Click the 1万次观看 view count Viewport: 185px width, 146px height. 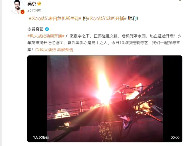pos(41,137)
